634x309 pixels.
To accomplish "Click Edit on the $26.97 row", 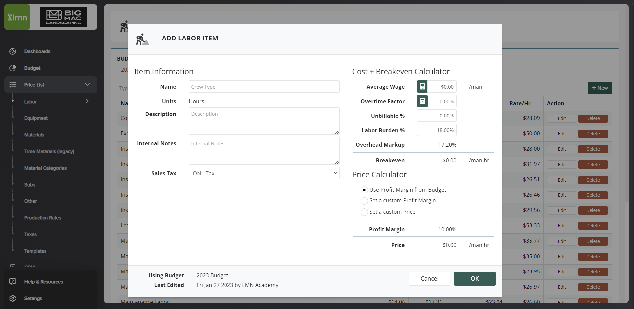I will pyautogui.click(x=562, y=287).
